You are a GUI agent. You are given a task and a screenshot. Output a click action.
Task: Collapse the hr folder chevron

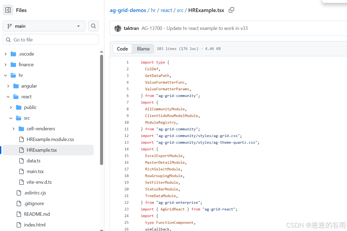pyautogui.click(x=6, y=75)
